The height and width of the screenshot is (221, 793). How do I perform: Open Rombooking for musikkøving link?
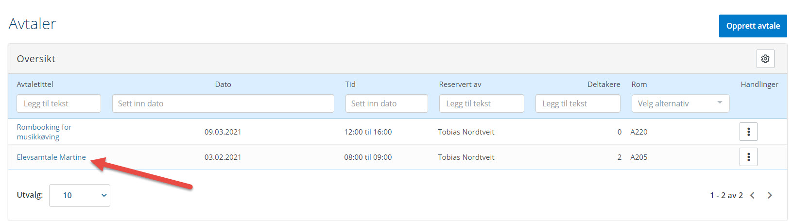pos(44,132)
